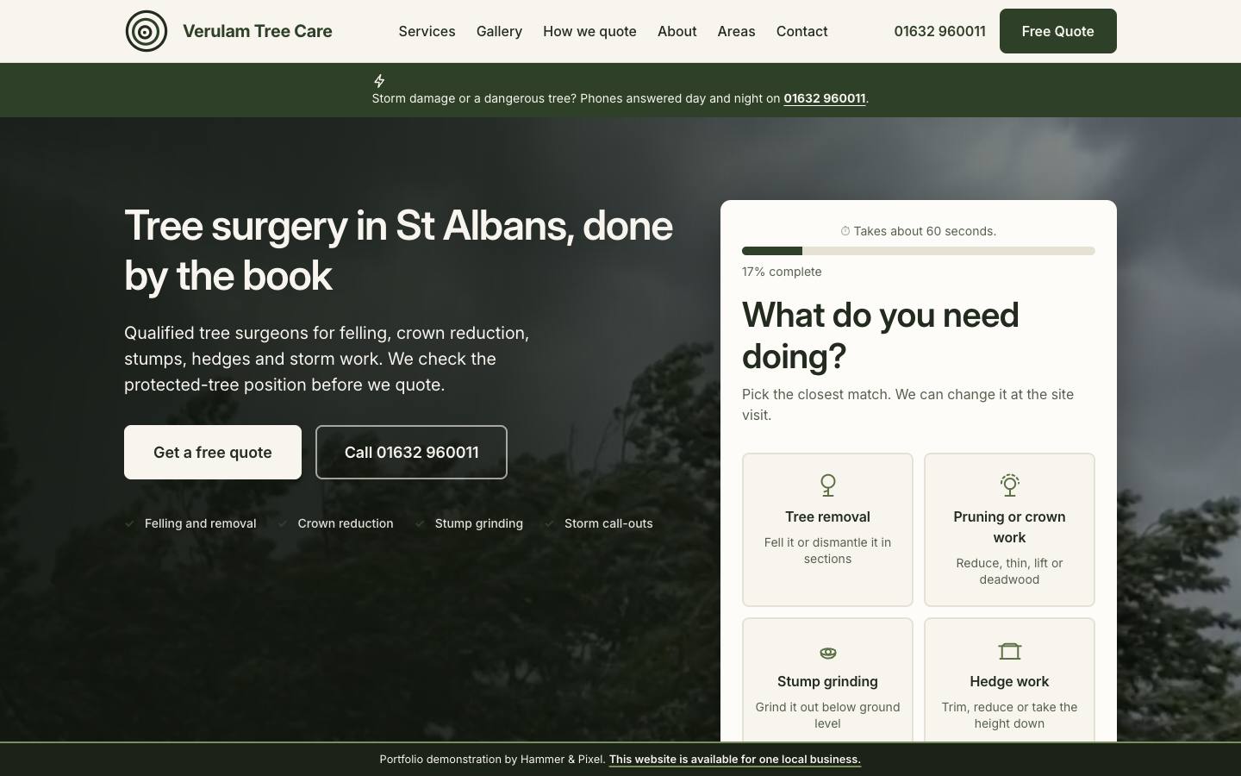Choose the Stump grinding option card
1241x776 pixels.
(827, 680)
